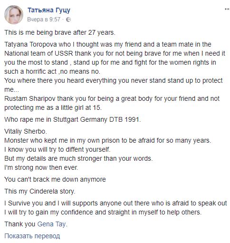Image resolution: width=230 pixels, height=243 pixels.
Task: Click the 'Stuttgart Germany DTB 1991' line
Action: (72, 119)
